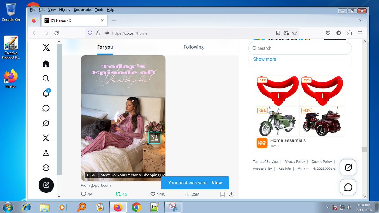Viewport: 379px width, 213px height.
Task: Click repost icon showing 46
Action: click(121, 194)
